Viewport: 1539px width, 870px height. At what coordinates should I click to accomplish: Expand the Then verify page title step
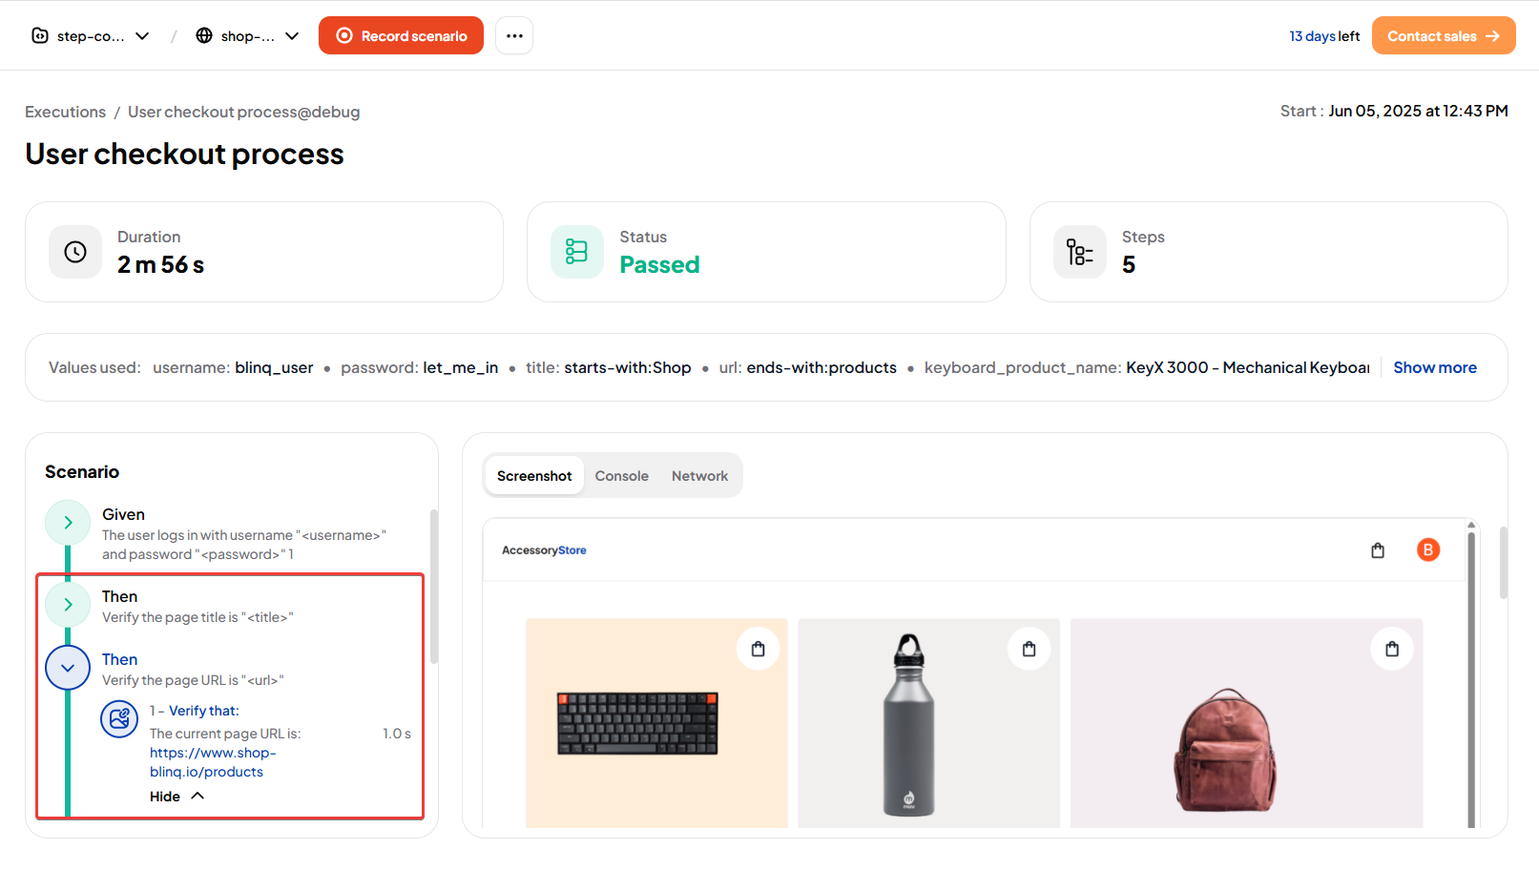tap(68, 605)
